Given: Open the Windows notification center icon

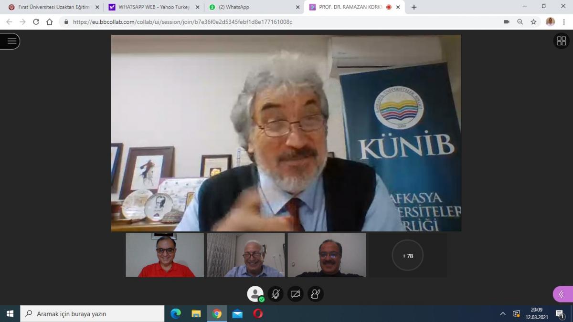Looking at the screenshot, I should 560,313.
